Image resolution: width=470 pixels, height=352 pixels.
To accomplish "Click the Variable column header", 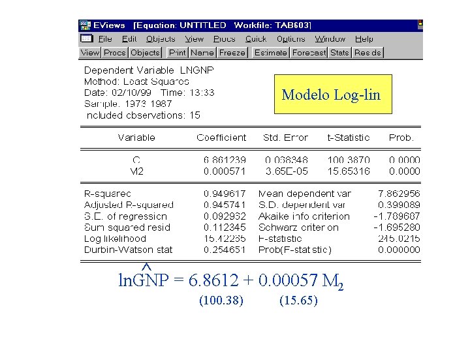I will pos(136,138).
